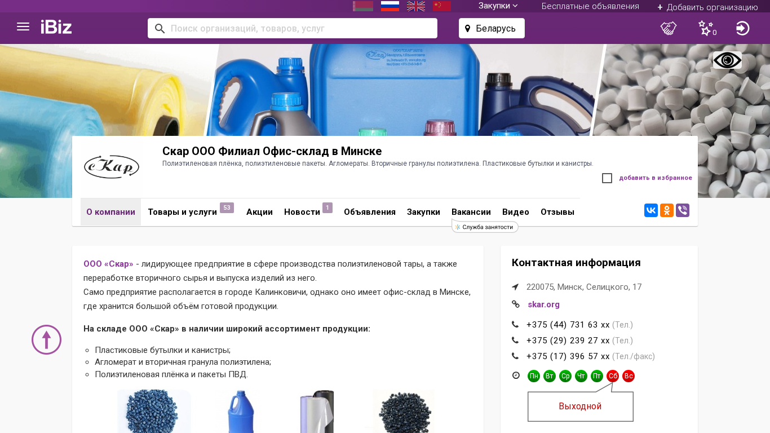Select the Ср weekday circle

(565, 376)
